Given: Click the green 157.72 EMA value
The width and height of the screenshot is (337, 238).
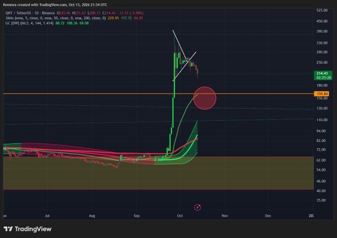Looking at the screenshot, I should (126, 18).
